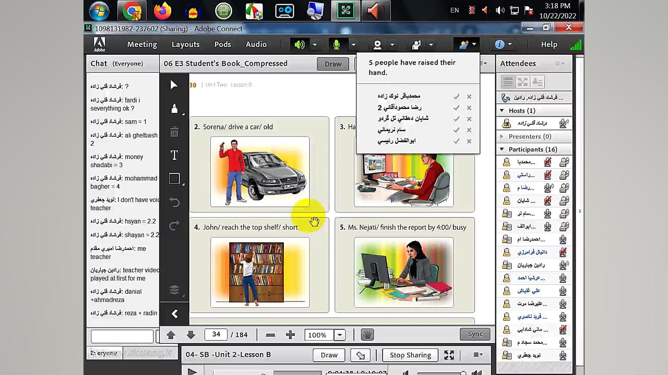Toggle the green microphone button
The width and height of the screenshot is (668, 375).
click(337, 45)
